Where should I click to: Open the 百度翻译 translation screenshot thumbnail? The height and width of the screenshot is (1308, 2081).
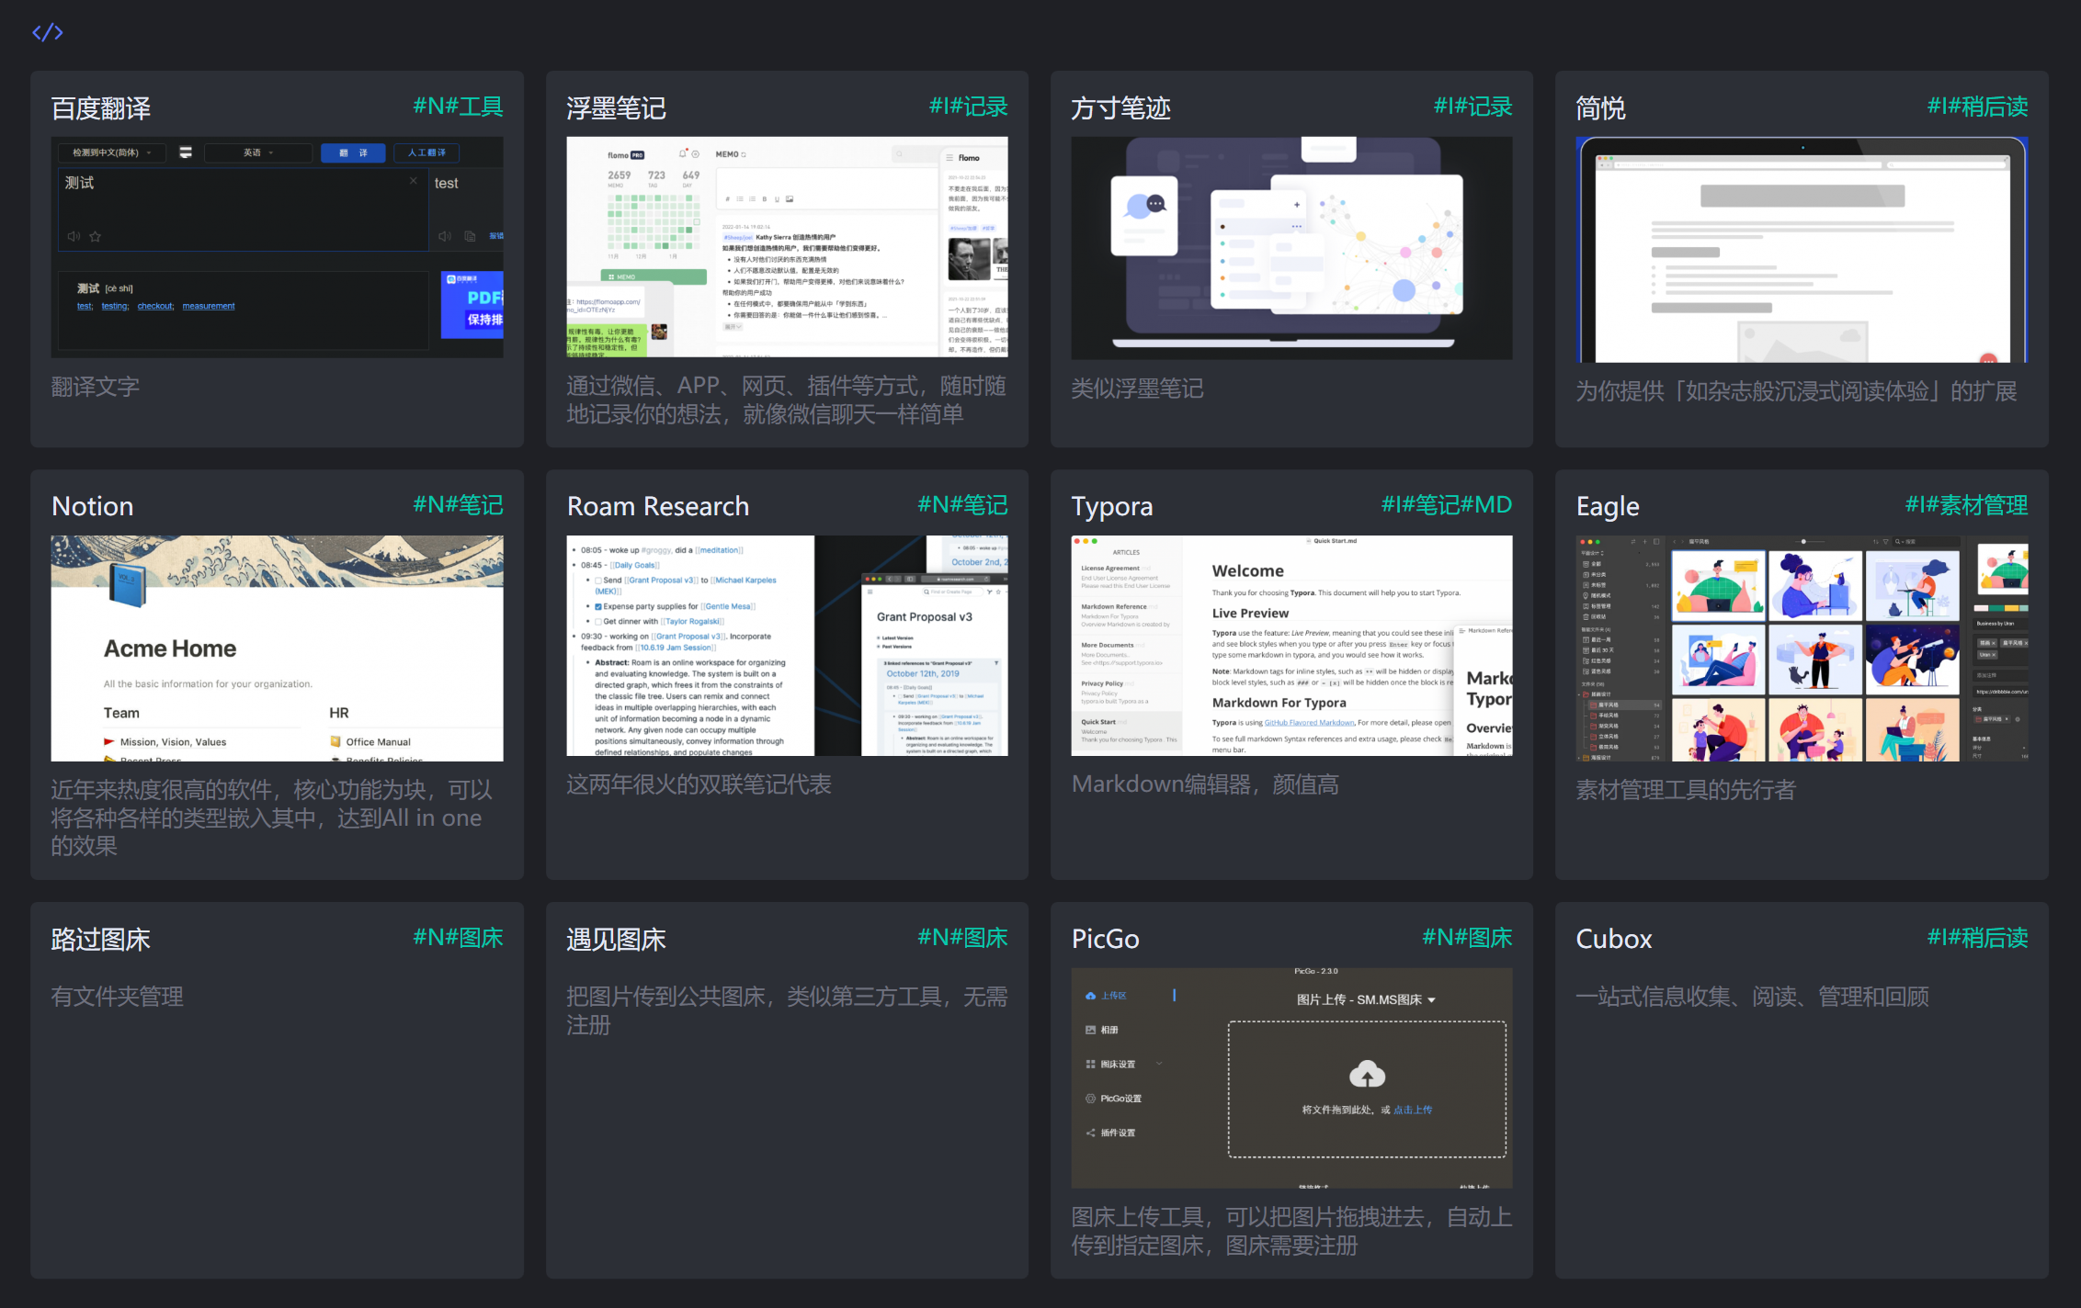[277, 246]
